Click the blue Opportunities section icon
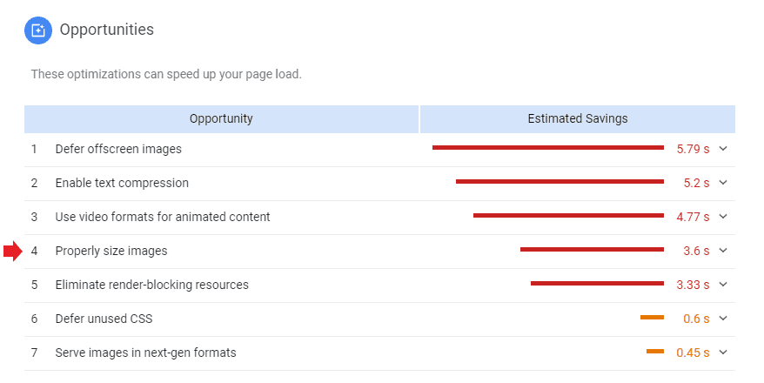This screenshot has height=383, width=764. 38,30
